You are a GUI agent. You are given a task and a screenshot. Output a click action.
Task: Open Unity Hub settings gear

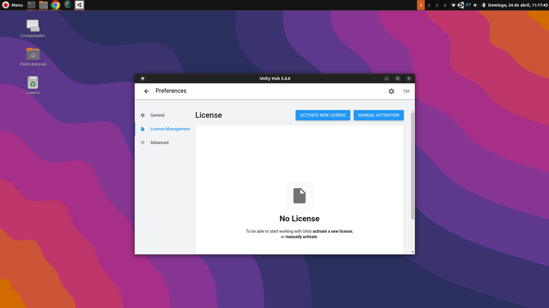391,91
